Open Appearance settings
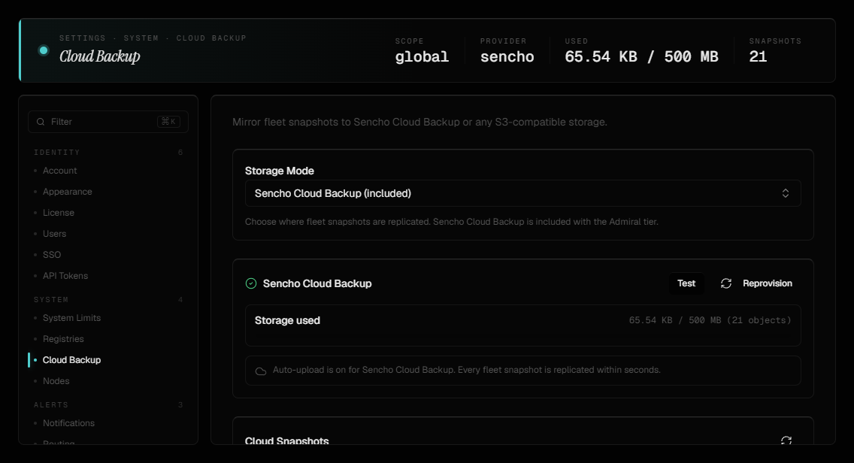Viewport: 854px width, 463px height. (68, 192)
